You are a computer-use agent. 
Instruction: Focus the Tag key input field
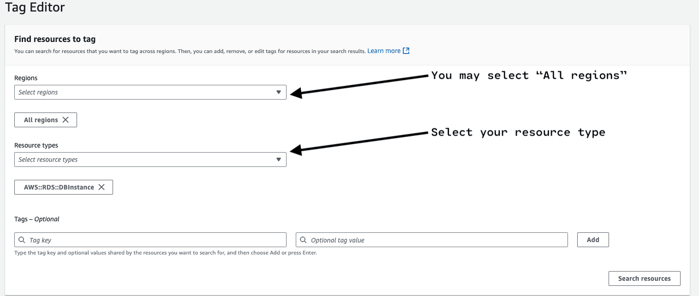(x=152, y=240)
